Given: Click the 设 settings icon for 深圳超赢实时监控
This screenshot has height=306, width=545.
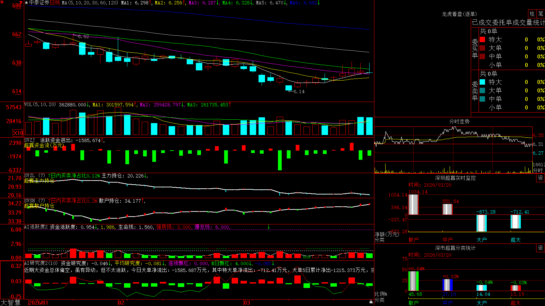Looking at the screenshot, I should point(541,178).
